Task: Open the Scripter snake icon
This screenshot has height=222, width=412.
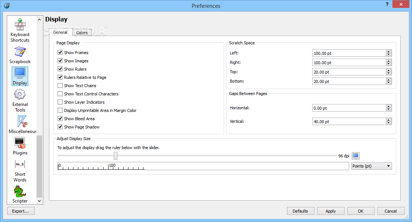Action: (20, 191)
